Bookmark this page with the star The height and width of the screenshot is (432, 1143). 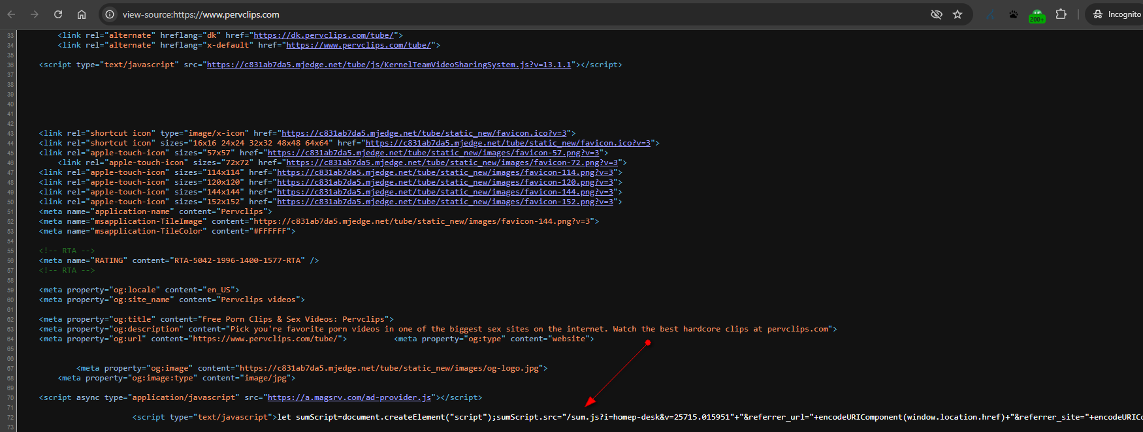[x=958, y=14]
